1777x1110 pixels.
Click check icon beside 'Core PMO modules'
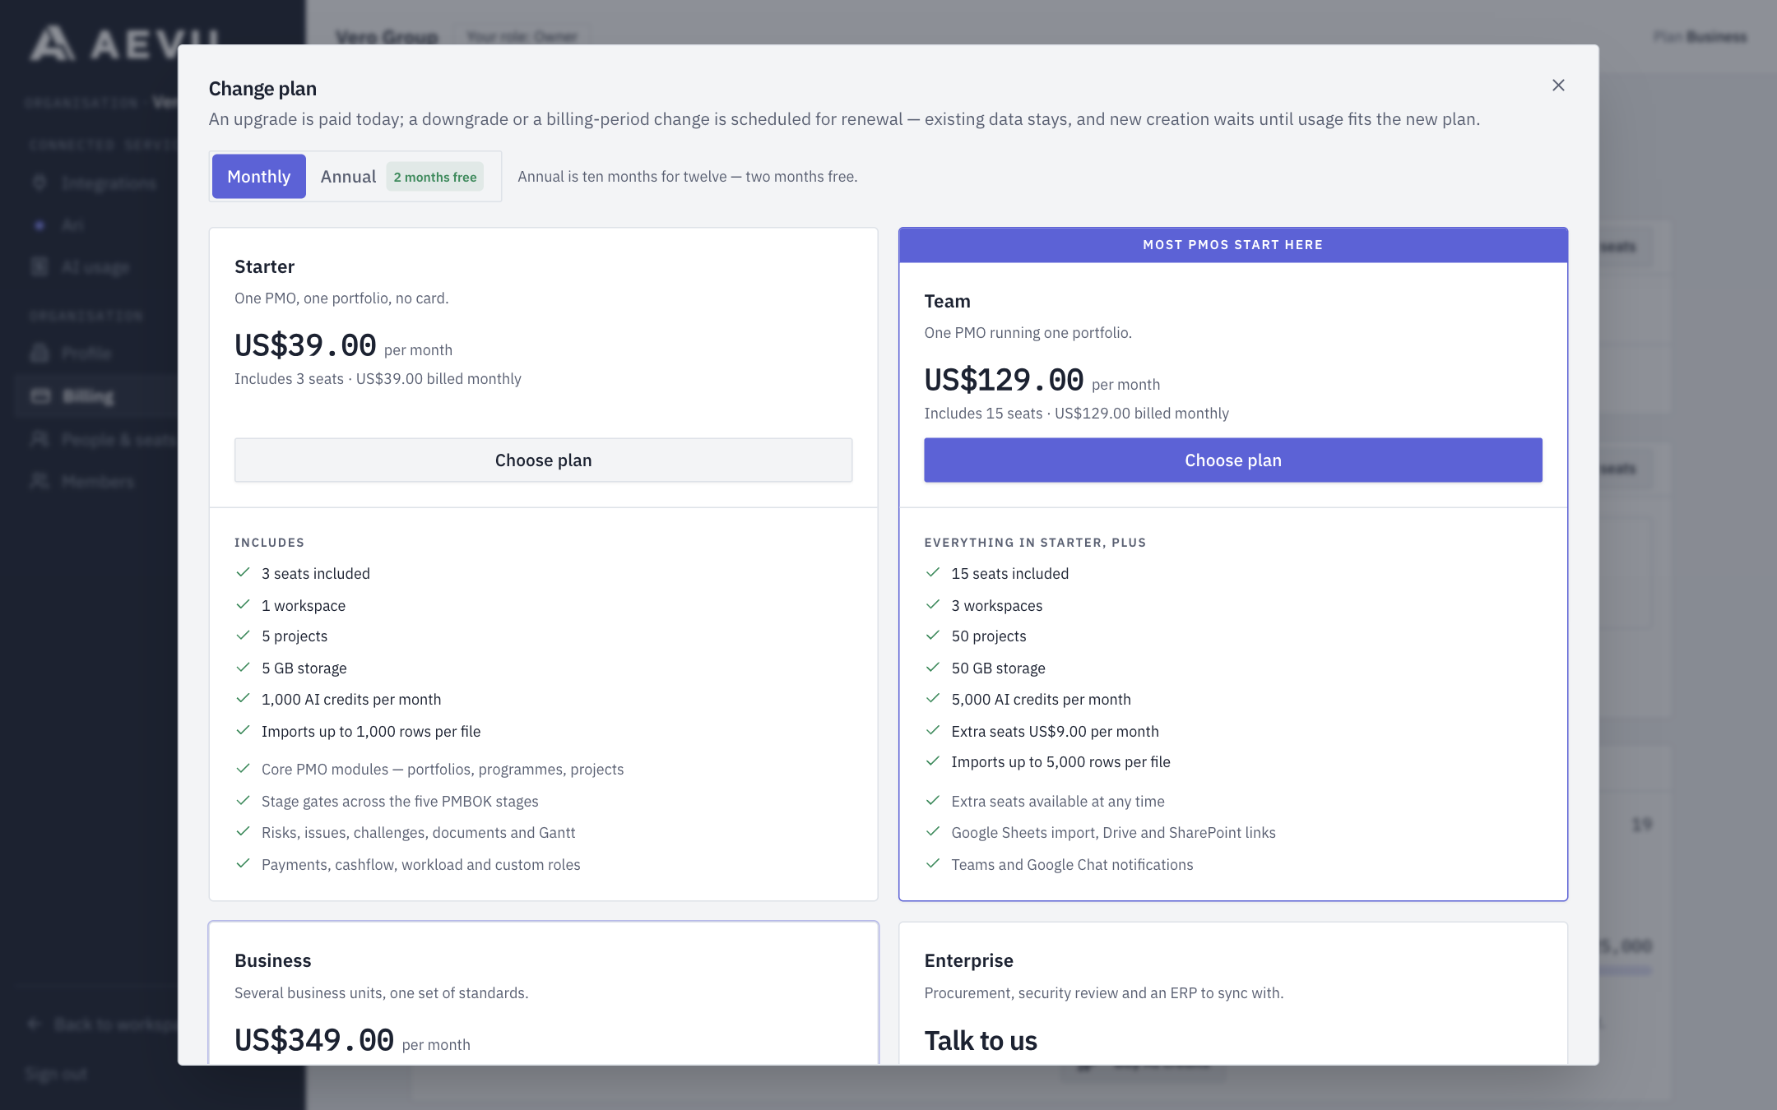(243, 769)
